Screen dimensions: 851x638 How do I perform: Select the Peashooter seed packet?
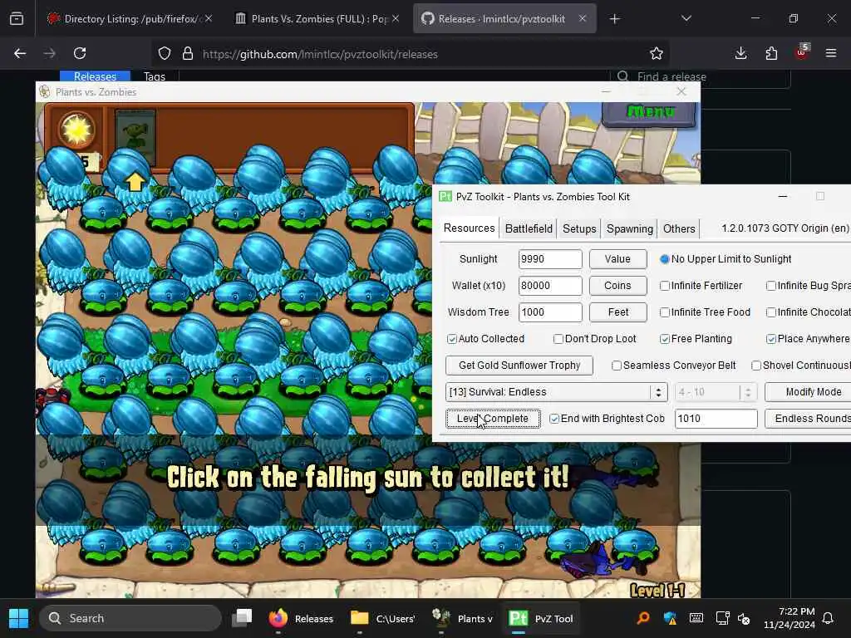click(135, 136)
